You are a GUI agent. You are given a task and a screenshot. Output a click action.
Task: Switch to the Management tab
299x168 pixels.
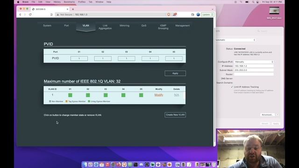pos(183,26)
